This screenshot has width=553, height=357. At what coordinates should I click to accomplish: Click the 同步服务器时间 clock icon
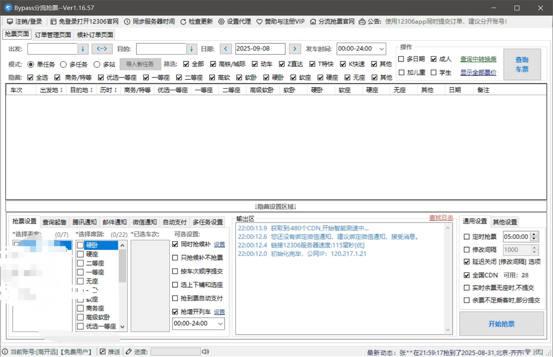[126, 21]
